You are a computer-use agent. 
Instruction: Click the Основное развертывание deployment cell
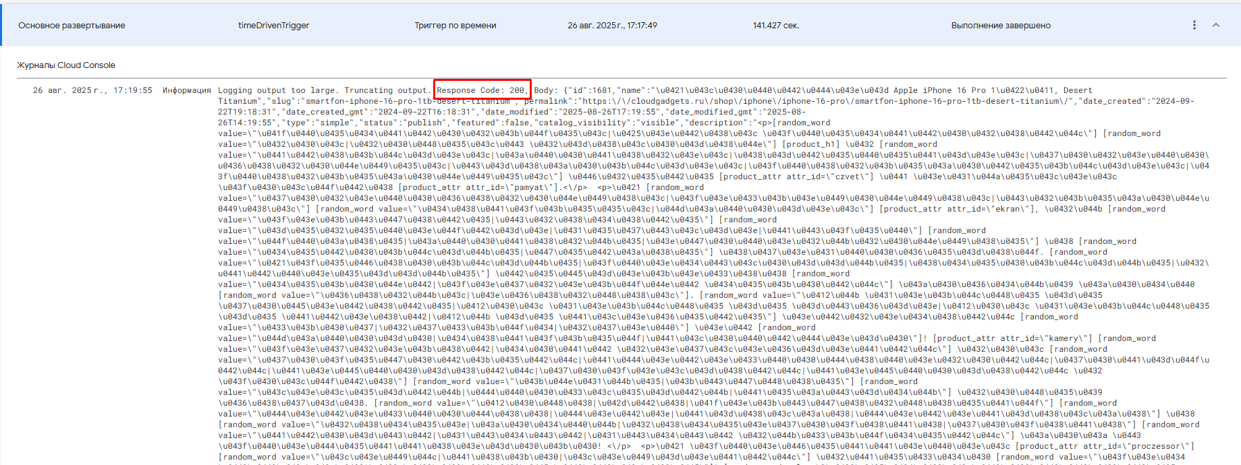(72, 26)
